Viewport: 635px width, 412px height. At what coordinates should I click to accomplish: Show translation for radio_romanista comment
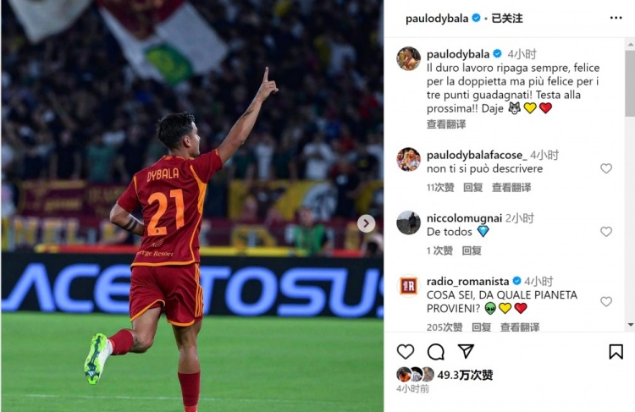coord(520,327)
